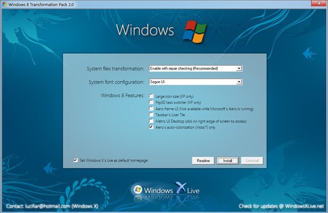Enable Large icon size (XP only) checkbox

pyautogui.click(x=151, y=96)
